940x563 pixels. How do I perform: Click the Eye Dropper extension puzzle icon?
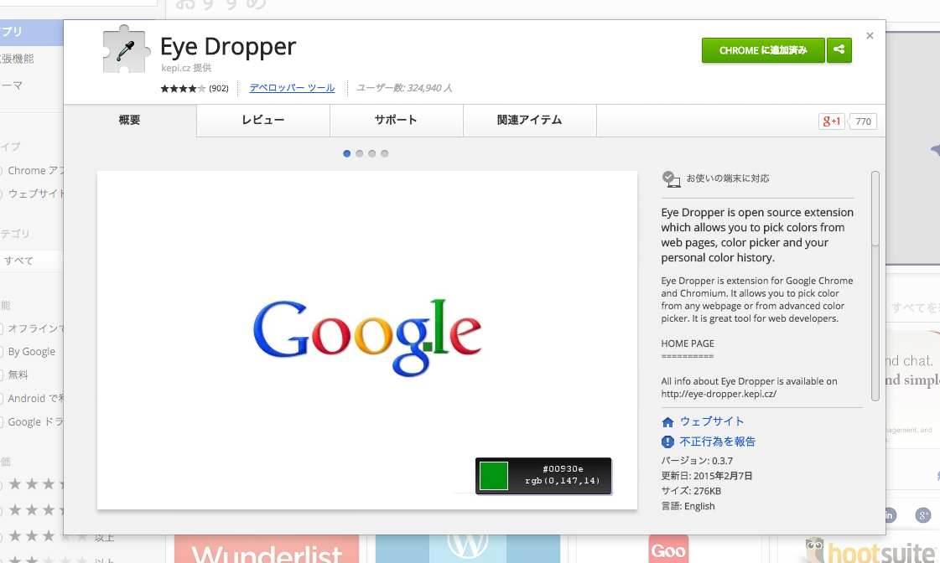coord(125,49)
